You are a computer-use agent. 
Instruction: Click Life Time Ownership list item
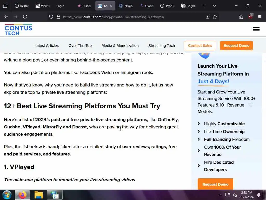point(224,132)
